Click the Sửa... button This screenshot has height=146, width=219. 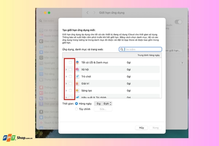click(x=103, y=109)
